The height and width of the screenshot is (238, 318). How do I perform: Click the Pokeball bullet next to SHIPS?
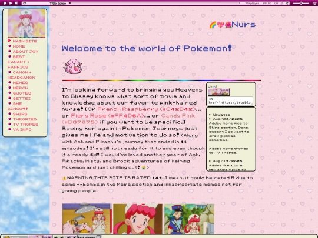pyautogui.click(x=9, y=113)
